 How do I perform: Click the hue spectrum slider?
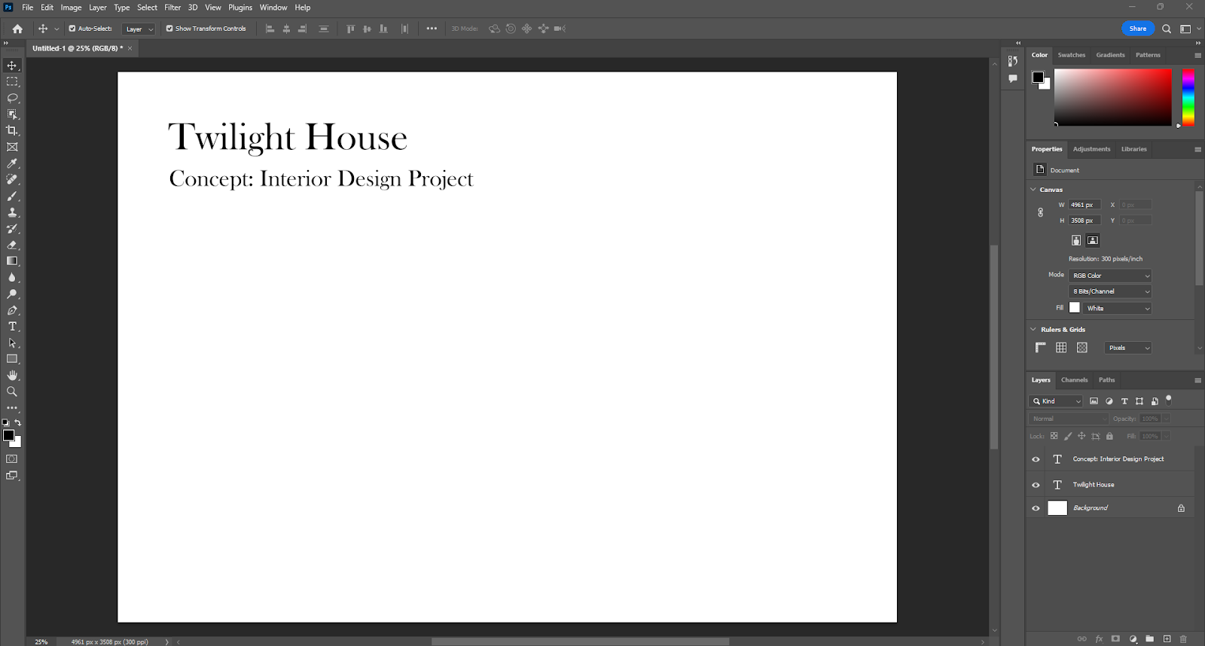pos(1188,97)
